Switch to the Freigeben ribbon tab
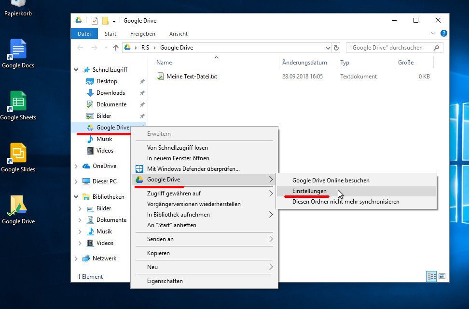This screenshot has height=309, width=469. coord(143,34)
